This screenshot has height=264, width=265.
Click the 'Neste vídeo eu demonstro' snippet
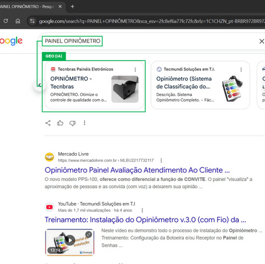182,238
